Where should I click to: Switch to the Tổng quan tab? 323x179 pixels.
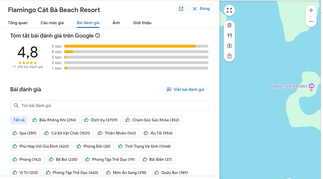[x=18, y=23]
